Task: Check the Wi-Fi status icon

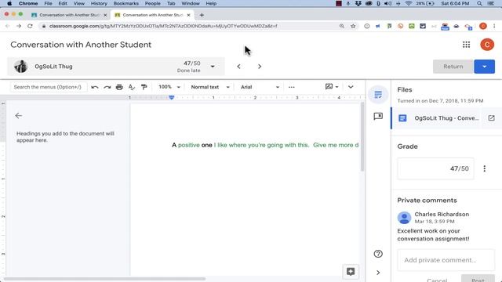Action: click(409, 3)
